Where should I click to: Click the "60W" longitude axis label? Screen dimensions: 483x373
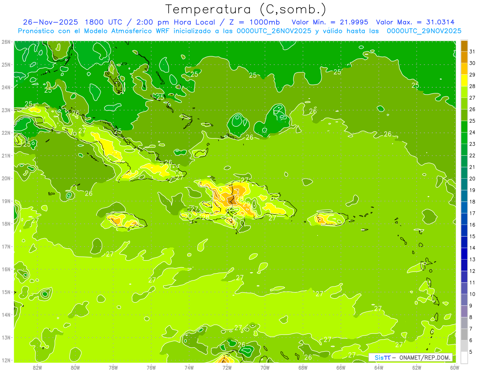(x=454, y=367)
